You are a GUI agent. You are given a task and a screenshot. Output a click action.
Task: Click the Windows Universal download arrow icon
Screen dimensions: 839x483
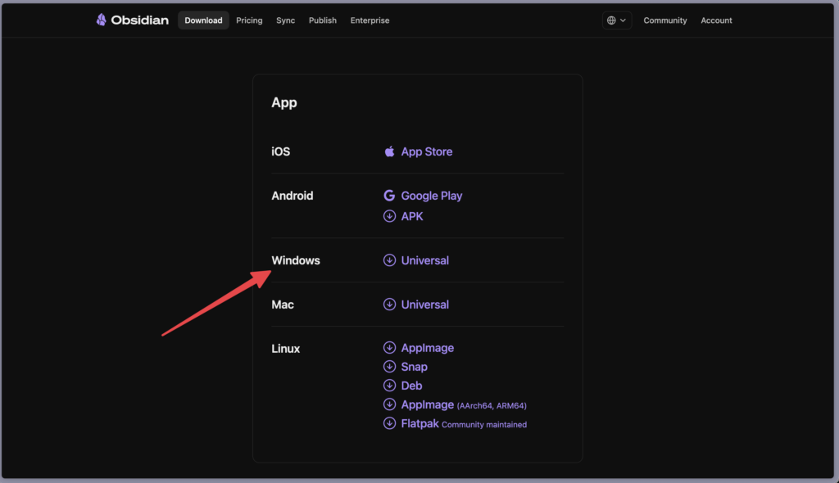click(x=389, y=260)
